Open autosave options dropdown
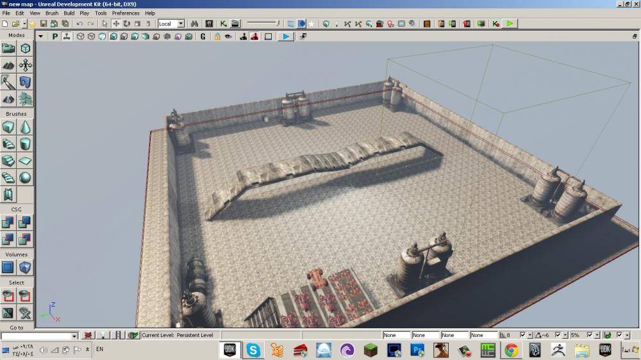 pos(627,335)
